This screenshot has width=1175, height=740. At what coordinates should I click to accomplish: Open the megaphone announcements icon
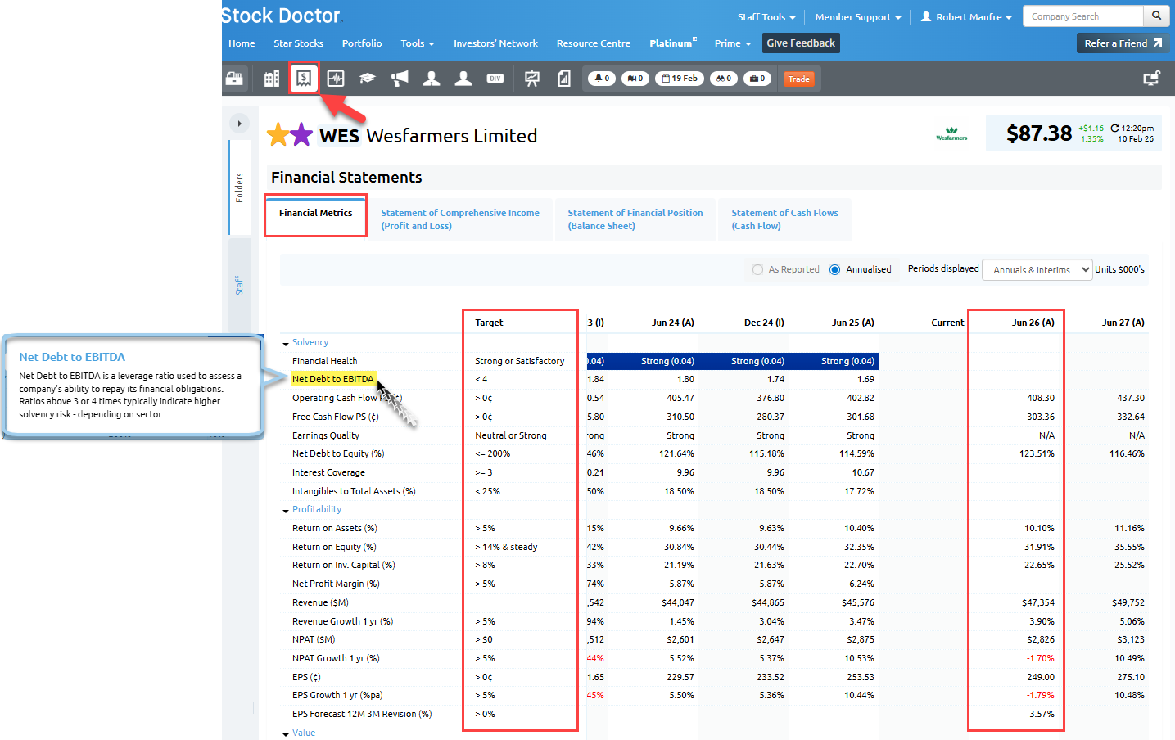coord(400,79)
